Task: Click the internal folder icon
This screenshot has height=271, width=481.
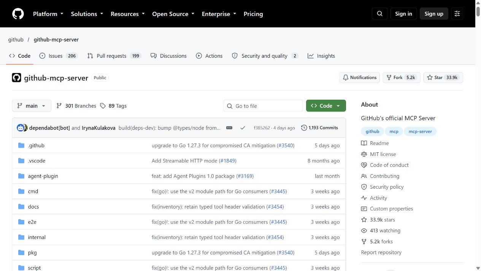Action: [x=21, y=237]
